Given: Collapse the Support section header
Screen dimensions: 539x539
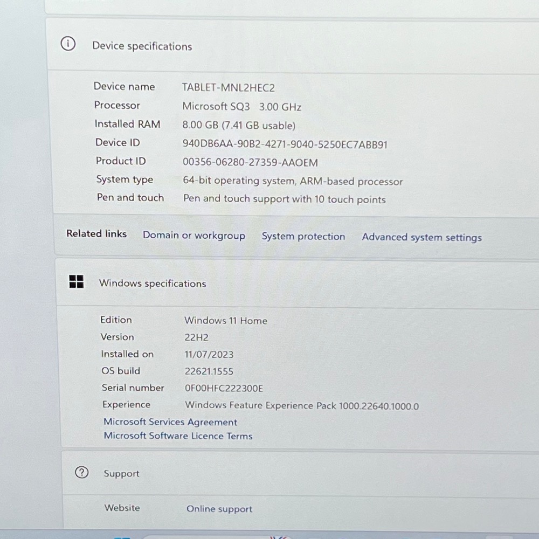Looking at the screenshot, I should pyautogui.click(x=301, y=473).
